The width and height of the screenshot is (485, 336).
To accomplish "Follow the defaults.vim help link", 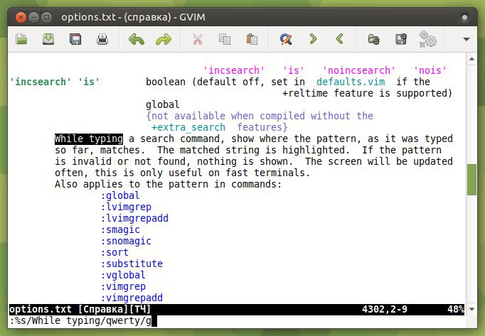I will [x=351, y=82].
